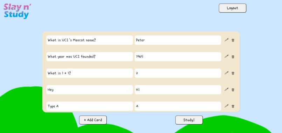The image size is (282, 133).
Task: Add a new card with '+ Add Card'
Action: coord(93,120)
